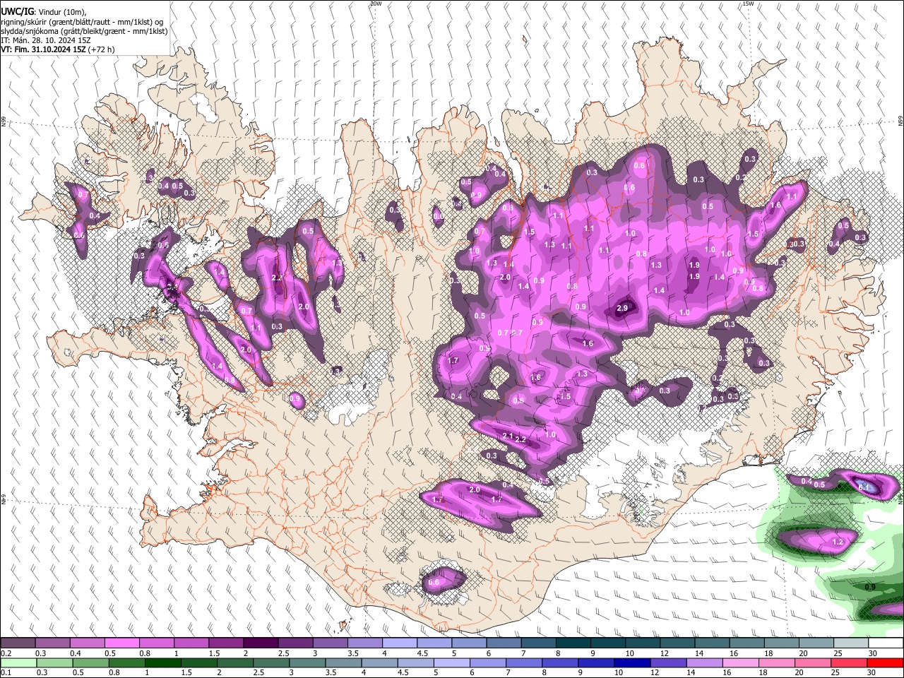Click the "6.1" precipitation value offshore southeast
This screenshot has width=904, height=678.
pyautogui.click(x=863, y=487)
